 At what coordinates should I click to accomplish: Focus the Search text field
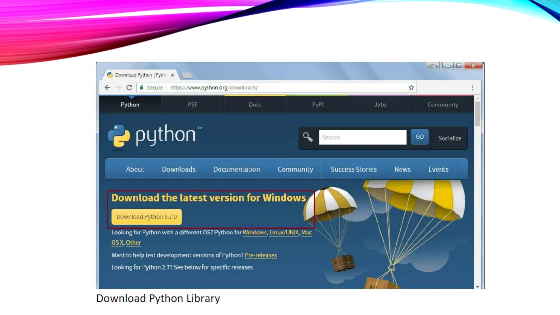tap(363, 137)
